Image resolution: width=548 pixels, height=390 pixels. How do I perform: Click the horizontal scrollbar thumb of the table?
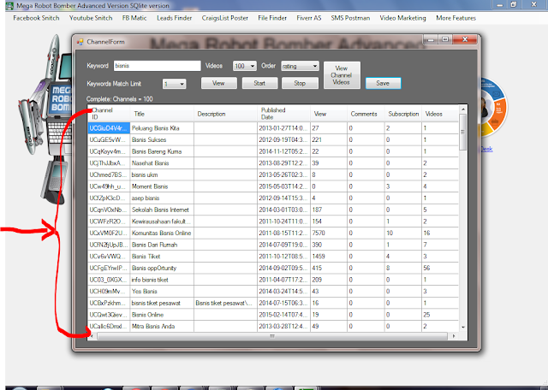click(272, 336)
